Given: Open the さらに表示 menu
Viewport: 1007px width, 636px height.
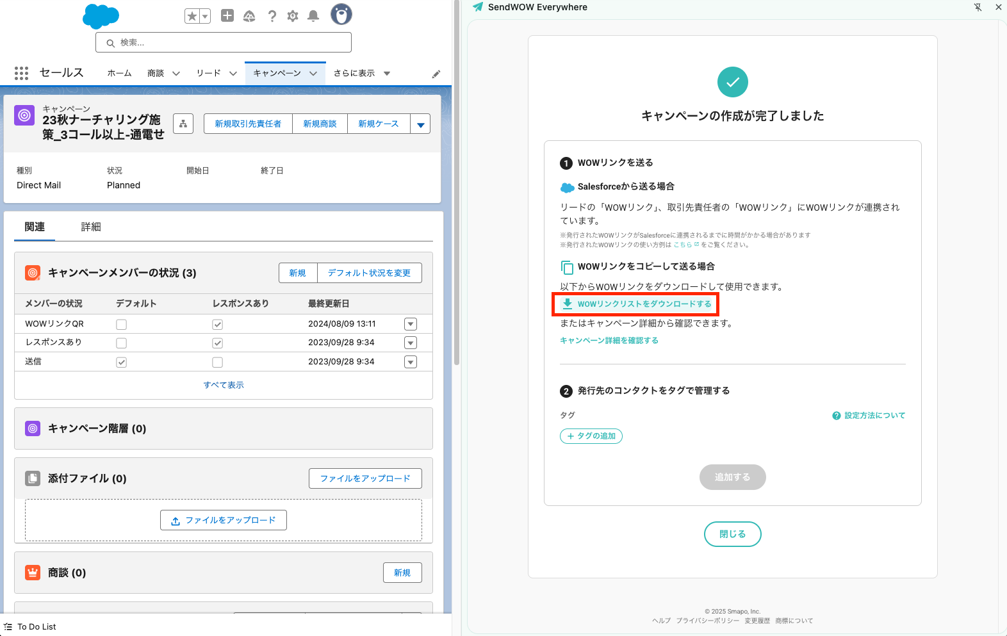Looking at the screenshot, I should [x=362, y=73].
